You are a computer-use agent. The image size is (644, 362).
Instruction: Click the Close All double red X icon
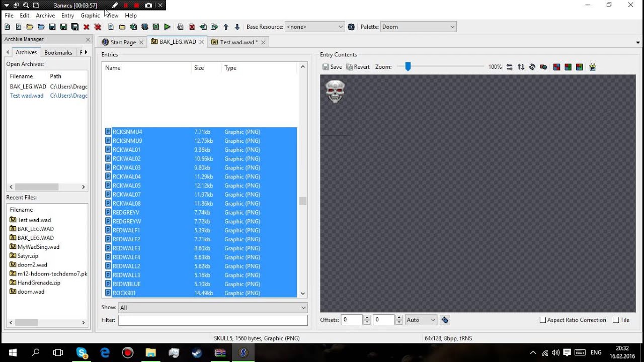[98, 27]
